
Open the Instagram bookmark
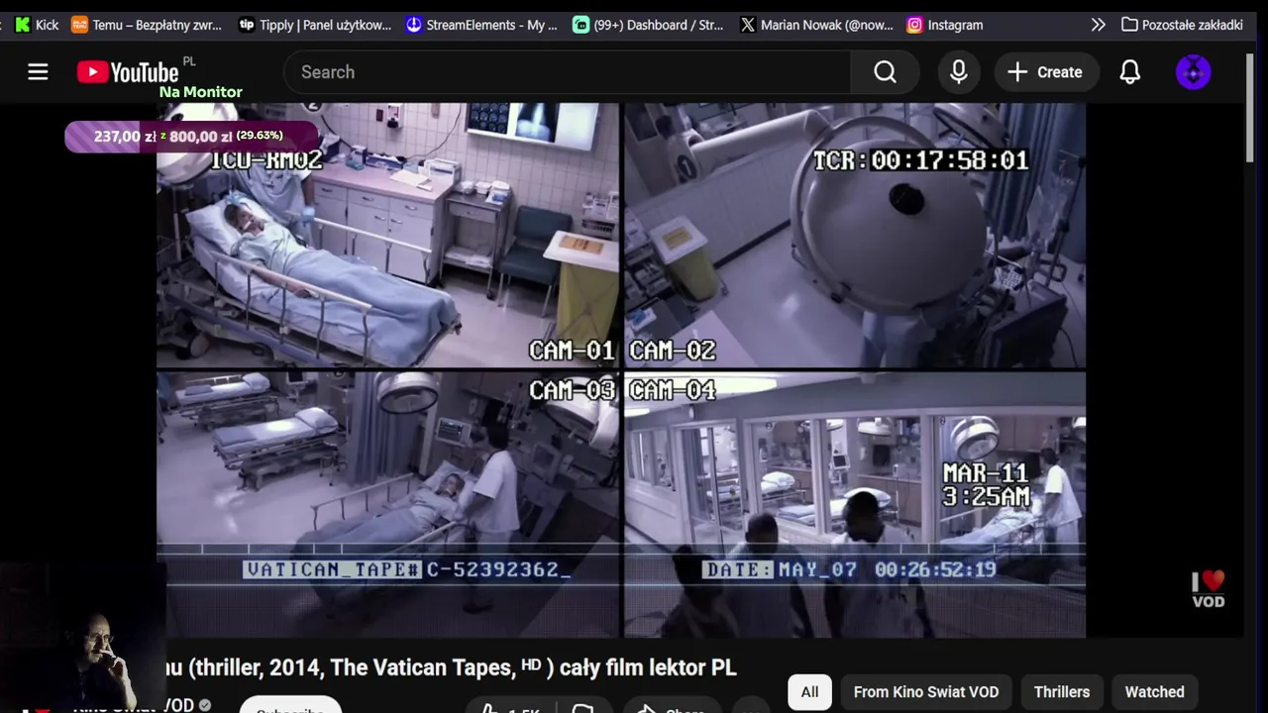[x=945, y=25]
